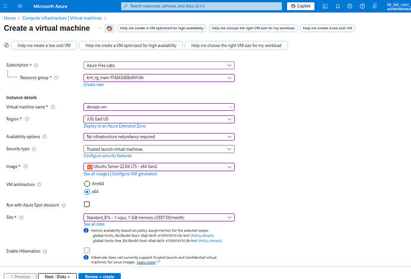Image resolution: width=411 pixels, height=279 pixels.
Task: Click info icon next to Virtual machine name
Action: [53, 107]
